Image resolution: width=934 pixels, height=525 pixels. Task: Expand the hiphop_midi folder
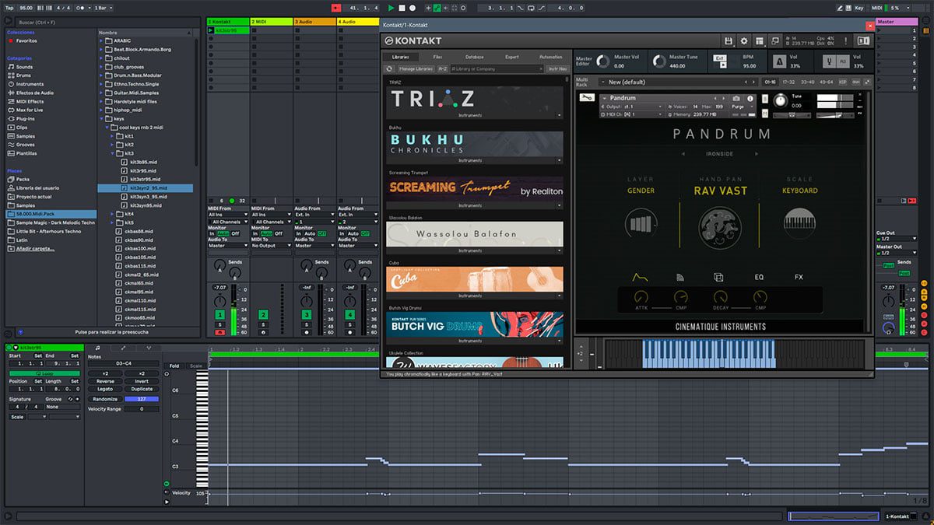pyautogui.click(x=102, y=110)
